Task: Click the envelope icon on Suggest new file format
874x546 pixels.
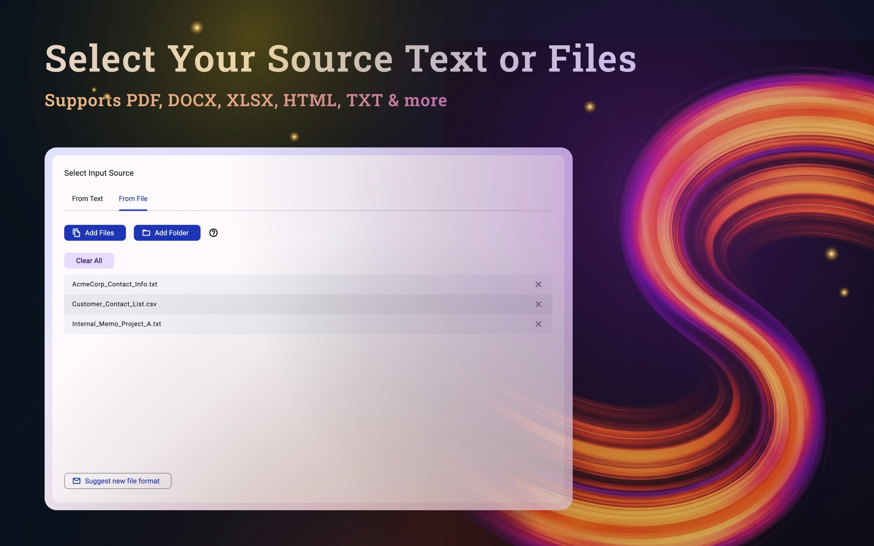Action: [x=76, y=481]
